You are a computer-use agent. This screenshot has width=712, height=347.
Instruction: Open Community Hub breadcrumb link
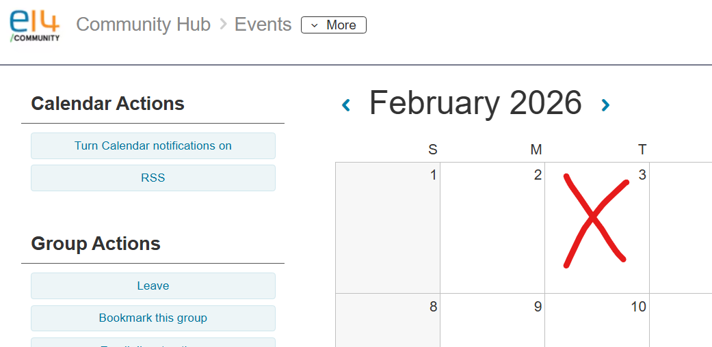tap(143, 25)
